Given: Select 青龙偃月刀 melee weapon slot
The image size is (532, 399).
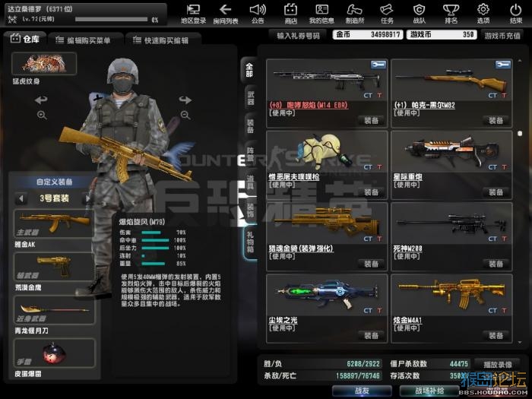Looking at the screenshot, I should (54, 309).
